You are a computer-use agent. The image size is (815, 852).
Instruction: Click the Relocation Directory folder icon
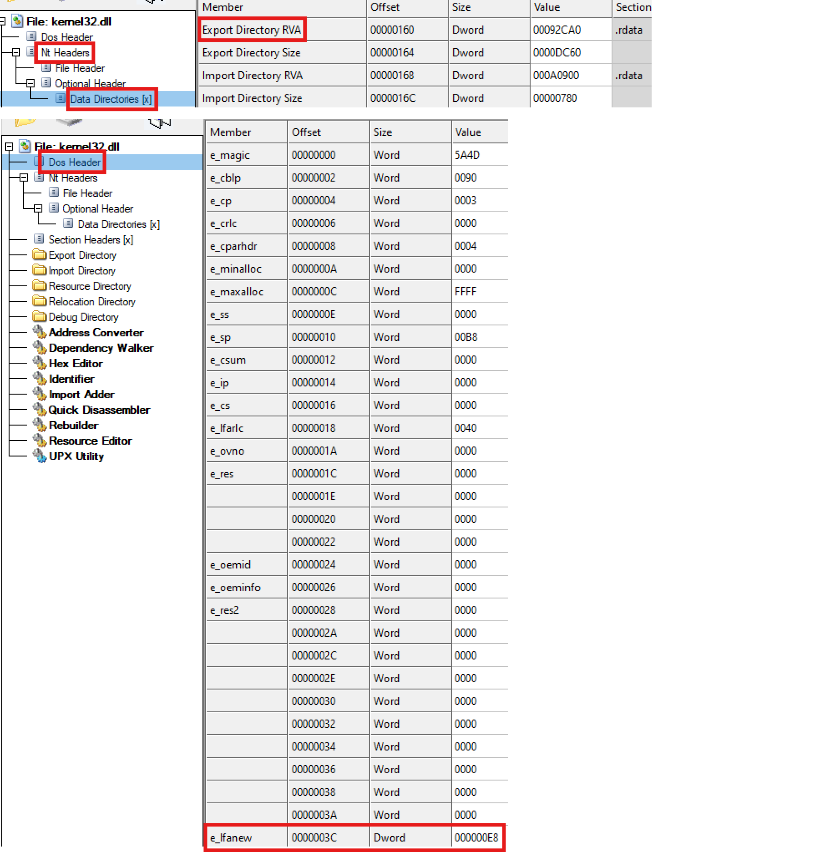click(40, 301)
